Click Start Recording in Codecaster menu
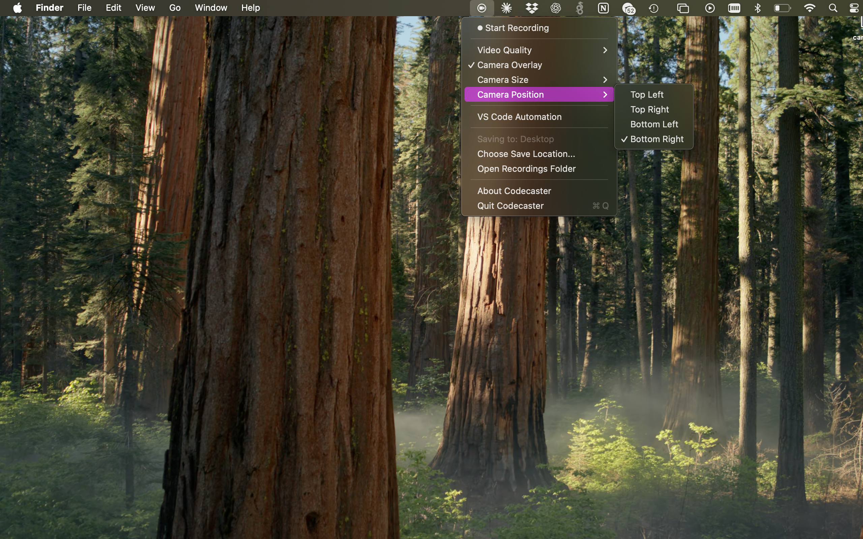 click(x=539, y=28)
